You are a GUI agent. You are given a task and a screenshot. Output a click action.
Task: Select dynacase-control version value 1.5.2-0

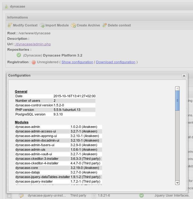point(59,105)
